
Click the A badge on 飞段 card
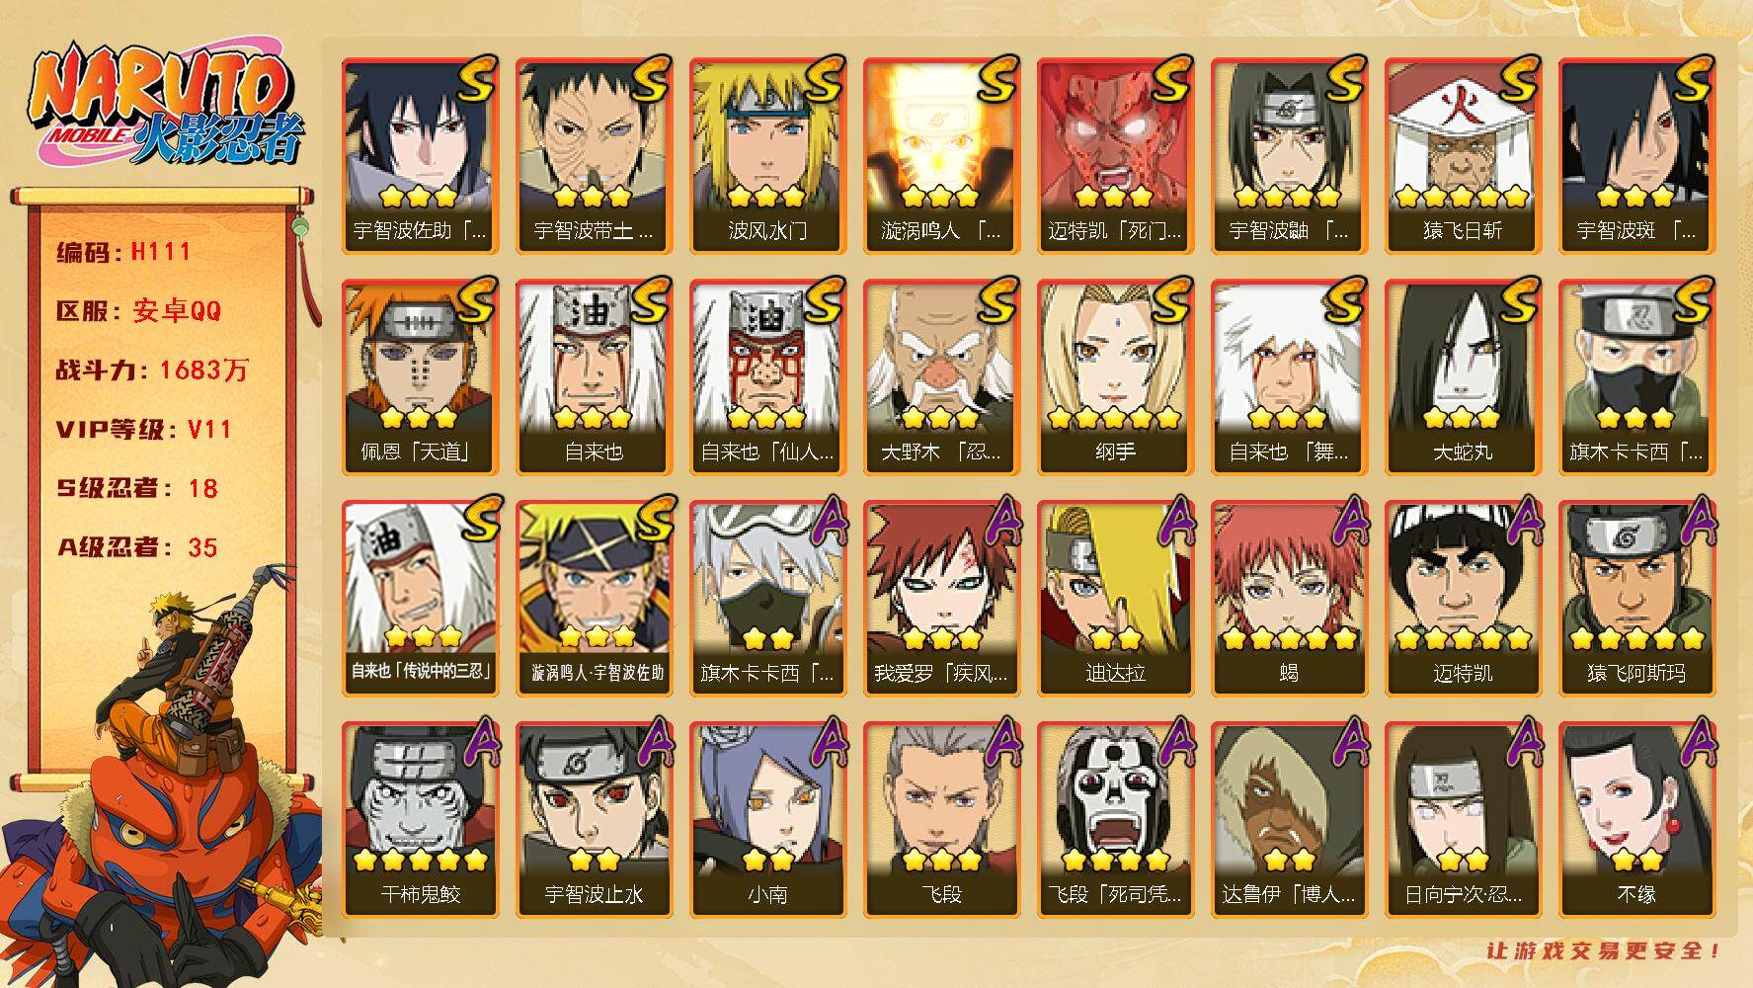999,742
